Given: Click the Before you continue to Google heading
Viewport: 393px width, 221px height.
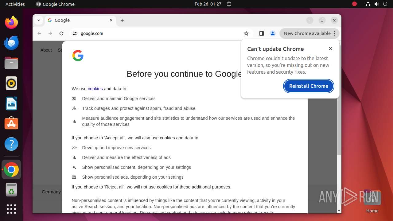Looking at the screenshot, I should coord(185,74).
